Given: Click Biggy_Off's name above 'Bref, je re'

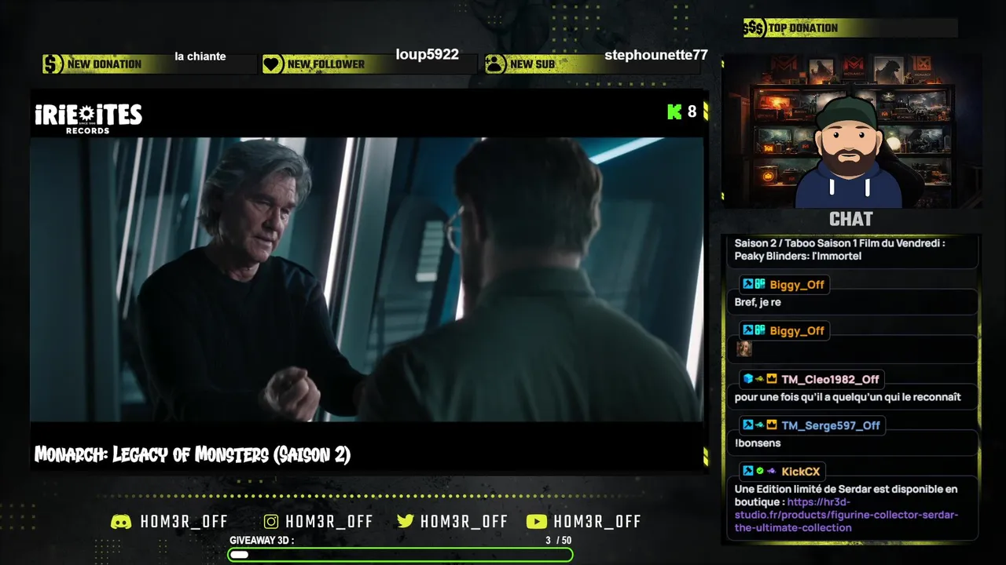Looking at the screenshot, I should coord(797,285).
